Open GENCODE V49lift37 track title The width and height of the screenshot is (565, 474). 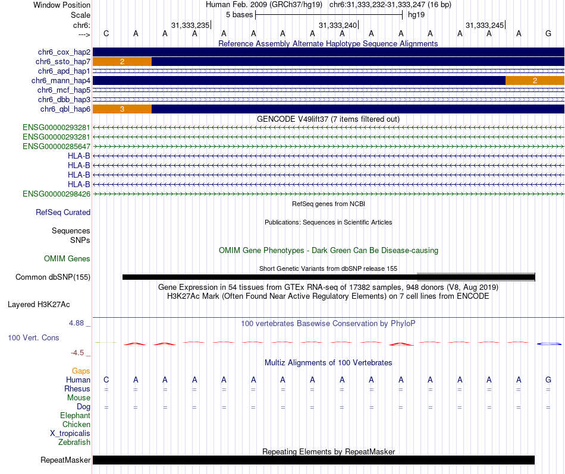[328, 119]
